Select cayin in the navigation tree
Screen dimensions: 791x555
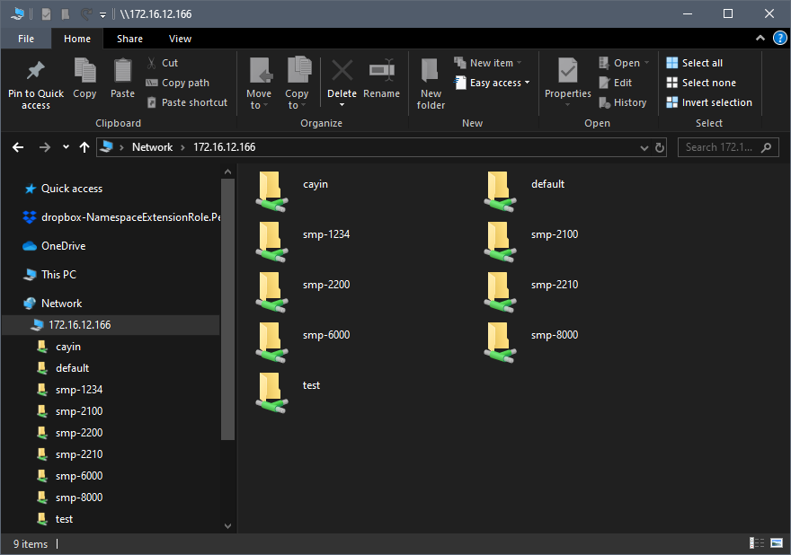tap(59, 347)
